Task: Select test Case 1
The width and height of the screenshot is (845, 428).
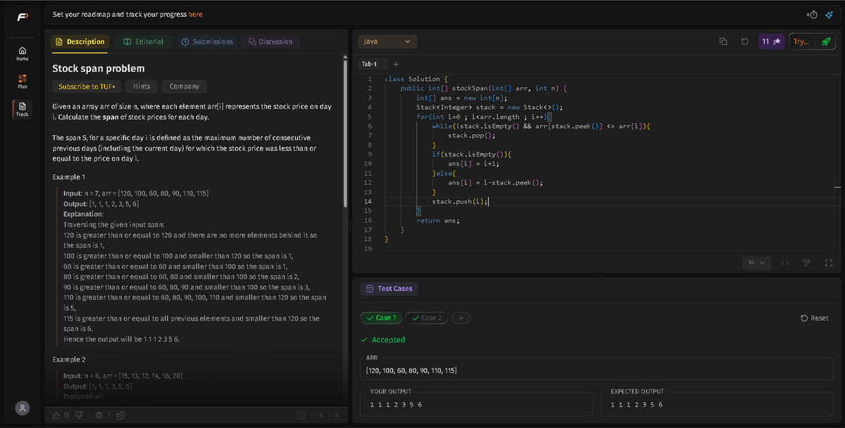Action: [381, 317]
